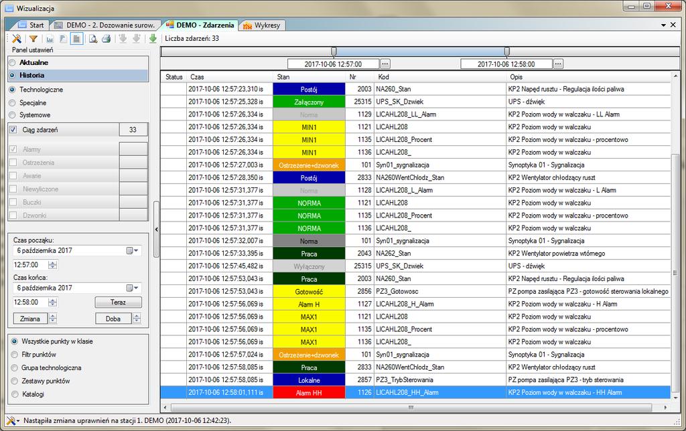Open the status bar tools dropdown arrow
Image resolution: width=686 pixels, height=431 pixels.
coord(18,421)
